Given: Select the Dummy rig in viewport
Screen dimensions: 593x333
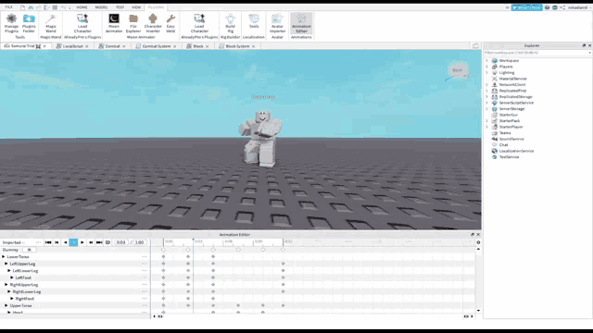Looking at the screenshot, I should point(261,139).
